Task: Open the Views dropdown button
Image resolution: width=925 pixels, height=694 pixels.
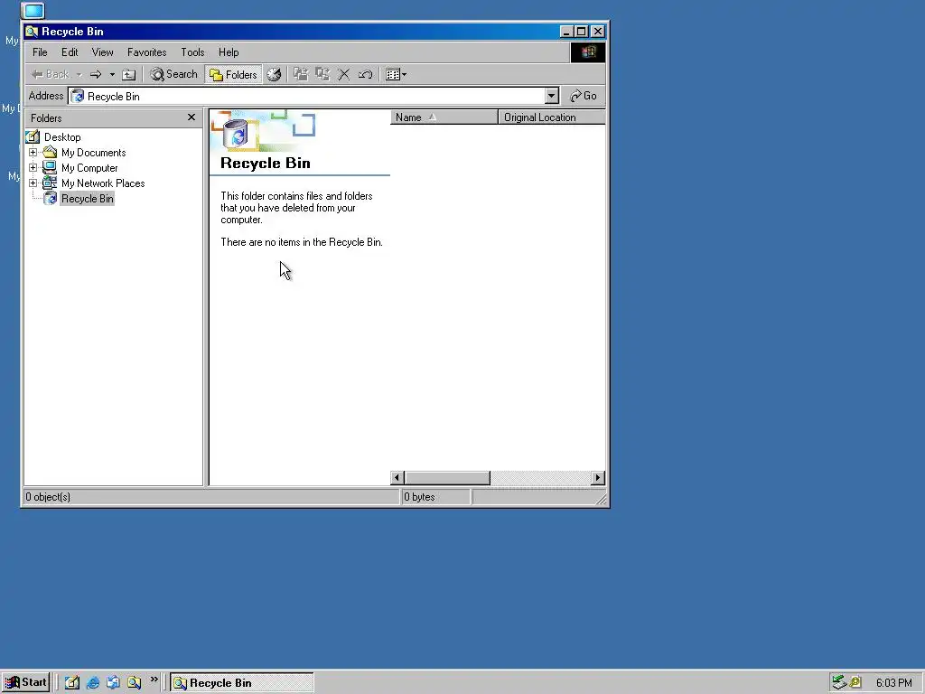Action: point(396,74)
